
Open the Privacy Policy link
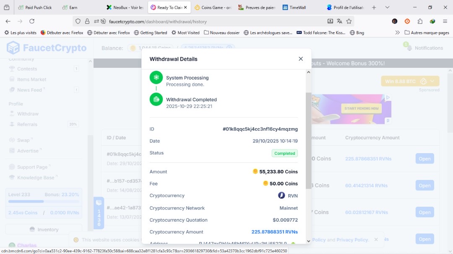pyautogui.click(x=352, y=239)
